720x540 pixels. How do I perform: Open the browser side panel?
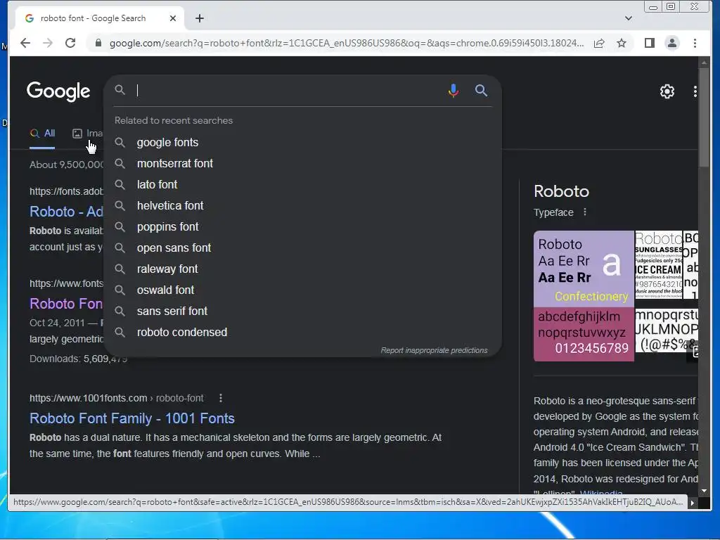(649, 43)
